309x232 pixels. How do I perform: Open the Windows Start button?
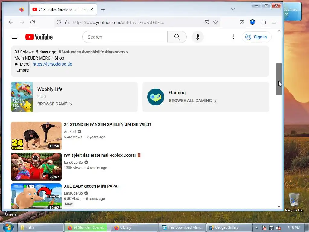(x=8, y=227)
